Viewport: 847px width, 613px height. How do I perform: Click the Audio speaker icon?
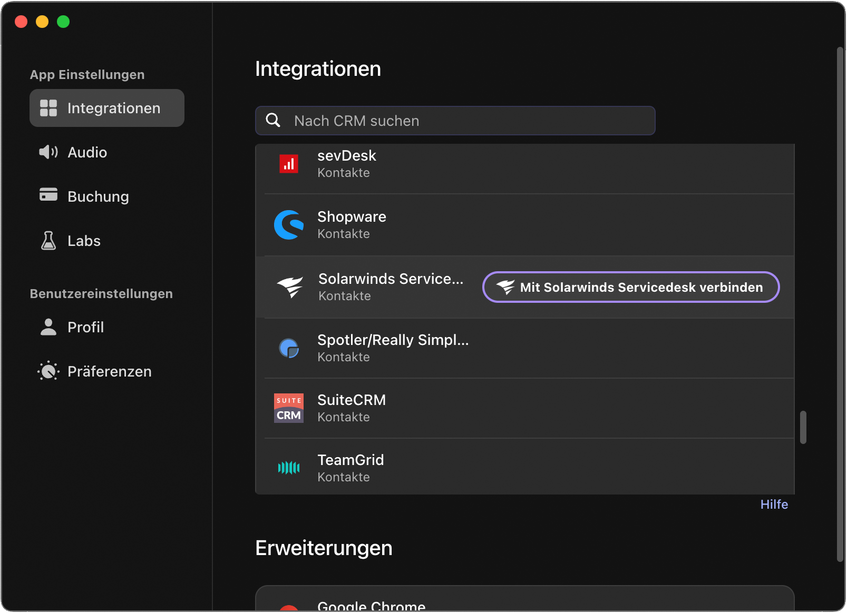tap(48, 152)
